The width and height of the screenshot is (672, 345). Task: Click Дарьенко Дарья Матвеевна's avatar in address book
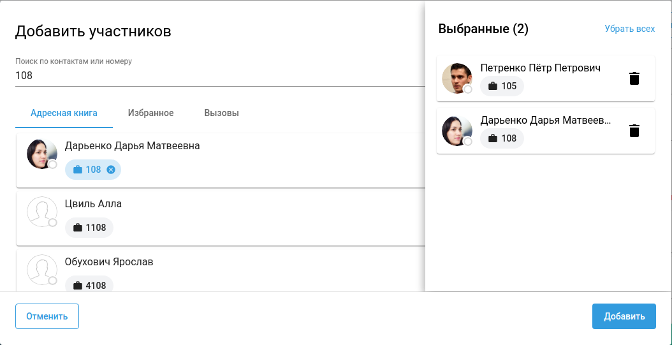click(41, 154)
